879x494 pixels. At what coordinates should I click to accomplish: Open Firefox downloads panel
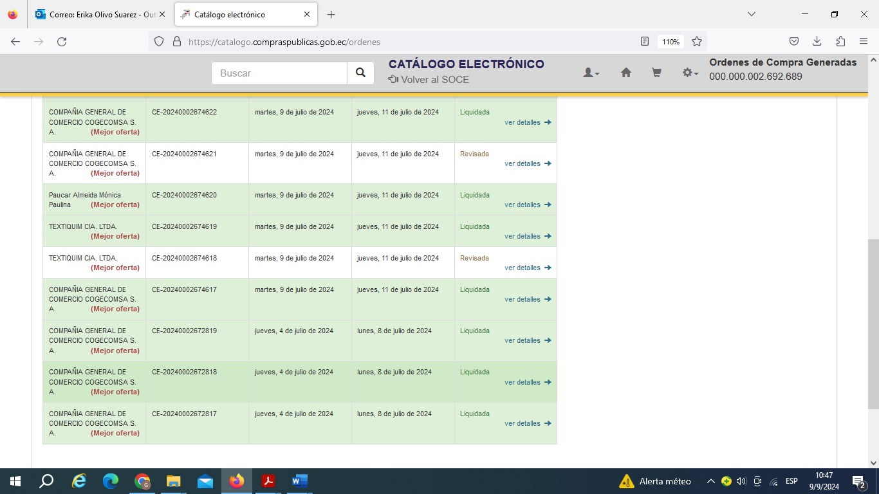tap(817, 42)
